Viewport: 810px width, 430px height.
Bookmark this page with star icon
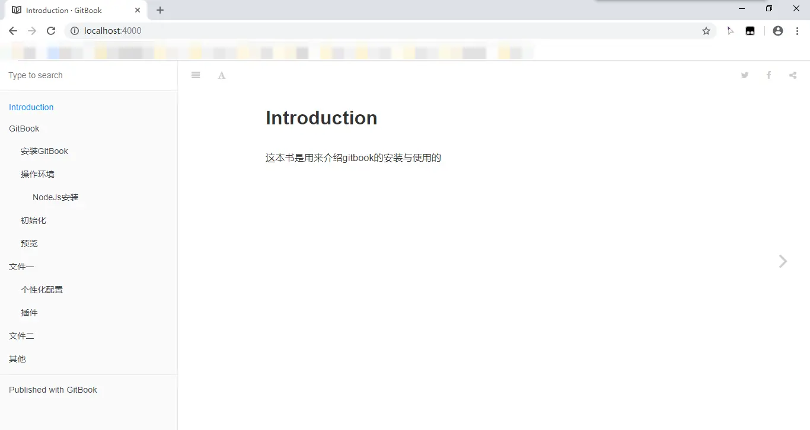[x=706, y=31]
